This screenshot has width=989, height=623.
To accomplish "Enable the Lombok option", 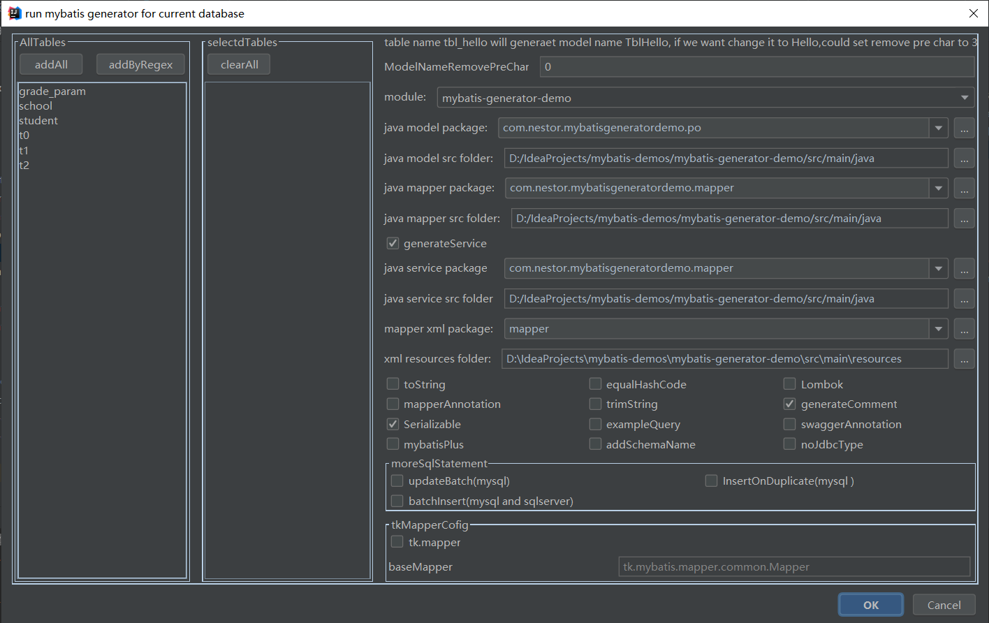I will [789, 383].
